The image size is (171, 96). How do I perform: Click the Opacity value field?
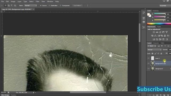(x=170, y=50)
